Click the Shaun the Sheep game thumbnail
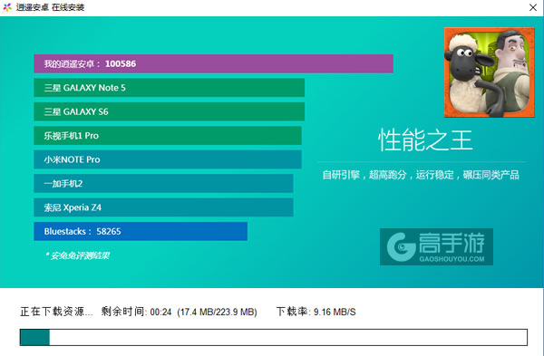The width and height of the screenshot is (544, 356). click(490, 72)
